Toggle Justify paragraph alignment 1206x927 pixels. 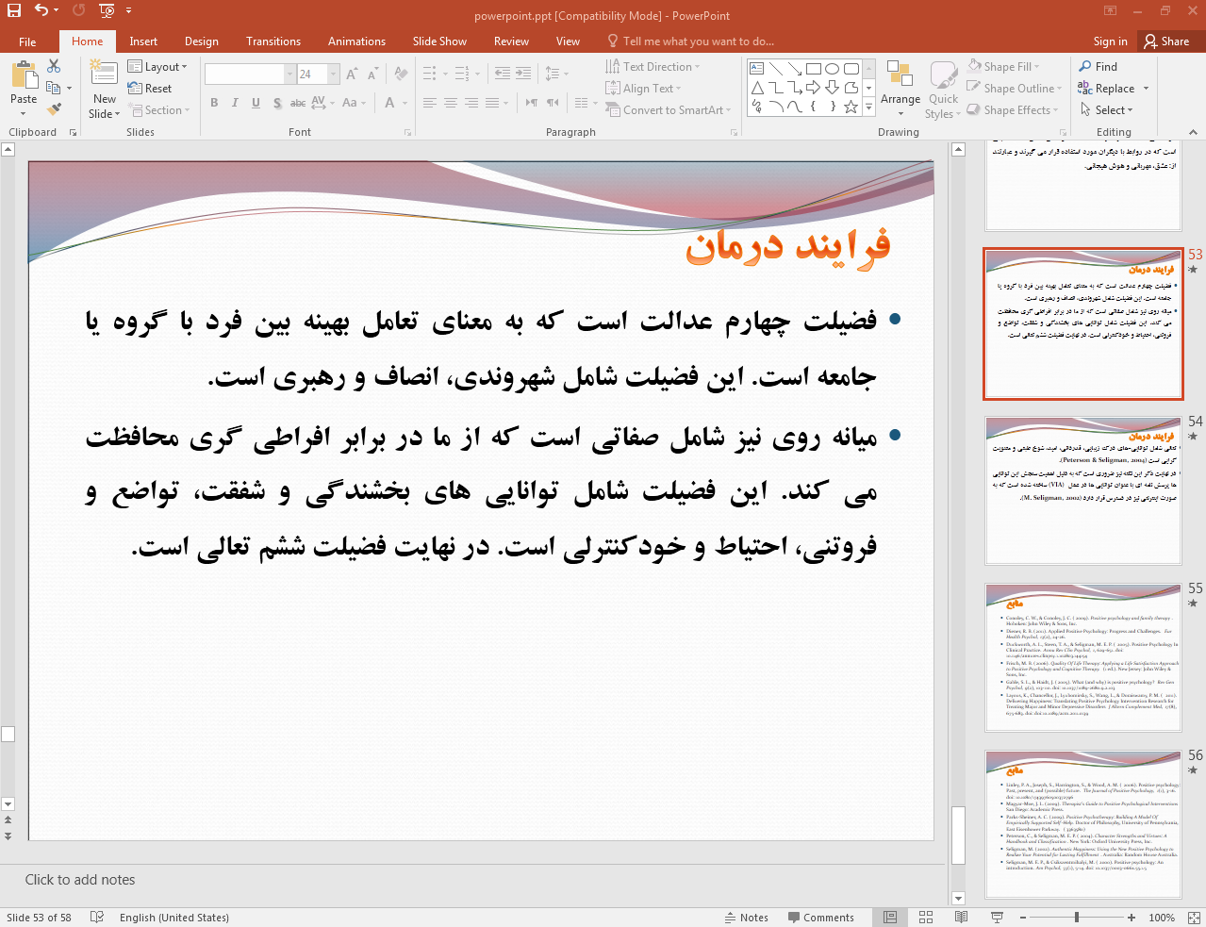492,103
